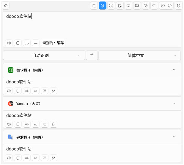The width and height of the screenshot is (184, 165).
Task: Click the 微软翻译 result text ddooo软件站
Action: pyautogui.click(x=19, y=82)
